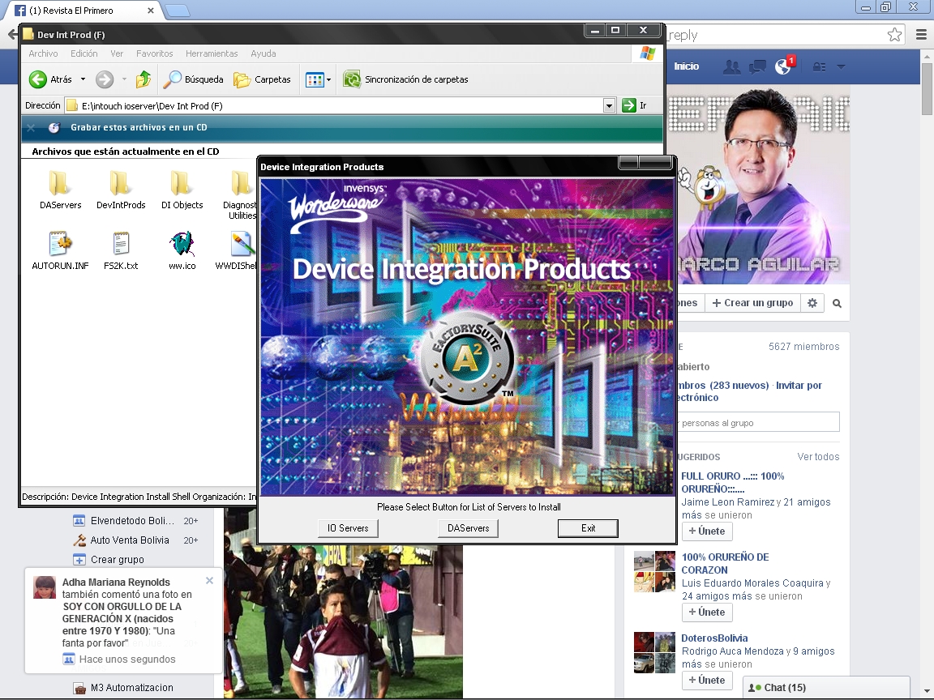Open the new tab button in Chrome
Screen dimensions: 934x700
coord(176,11)
